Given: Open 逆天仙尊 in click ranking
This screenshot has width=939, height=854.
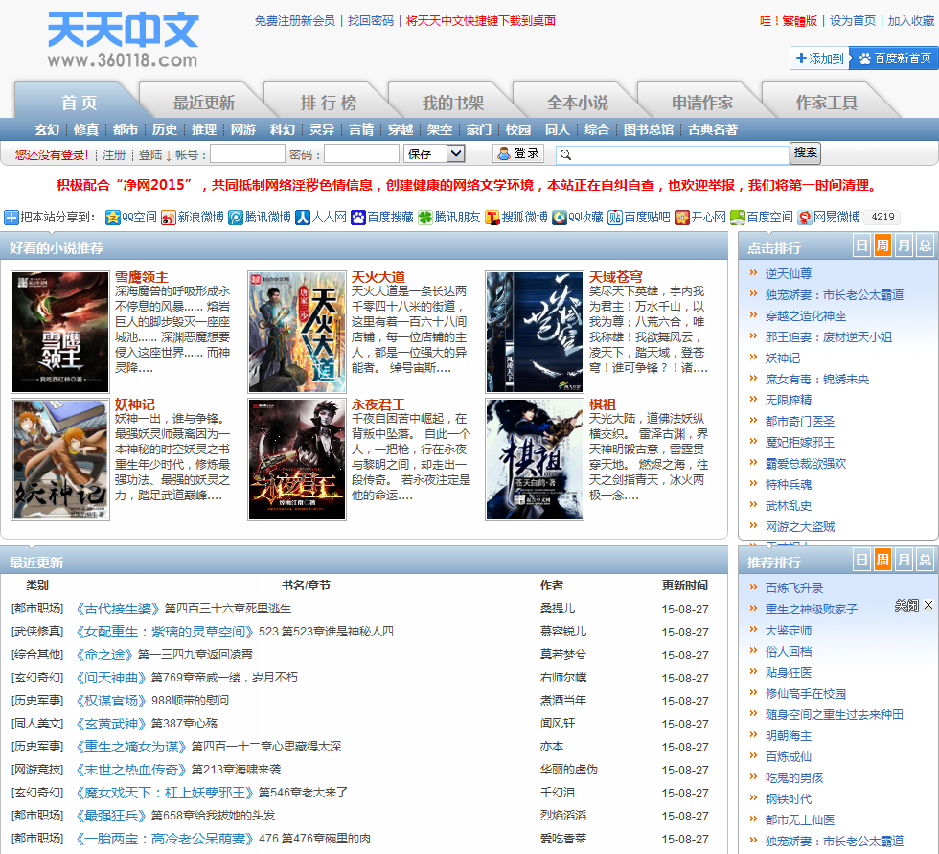Looking at the screenshot, I should [x=788, y=274].
